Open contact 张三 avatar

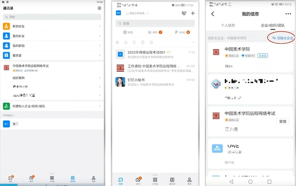7,124
